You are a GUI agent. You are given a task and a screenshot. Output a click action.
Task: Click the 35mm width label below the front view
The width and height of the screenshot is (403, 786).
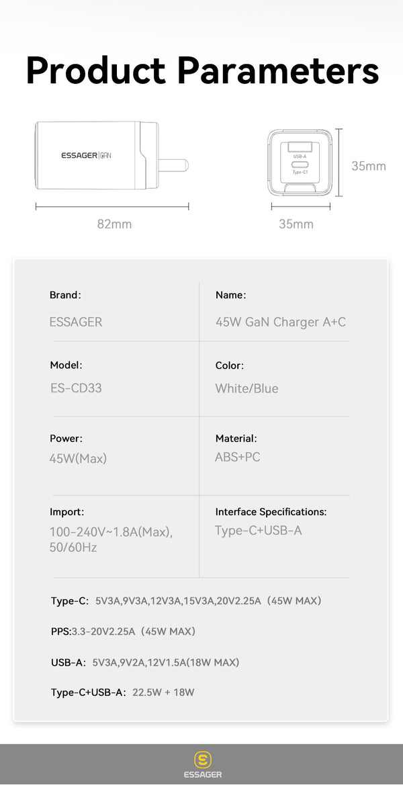pos(296,224)
